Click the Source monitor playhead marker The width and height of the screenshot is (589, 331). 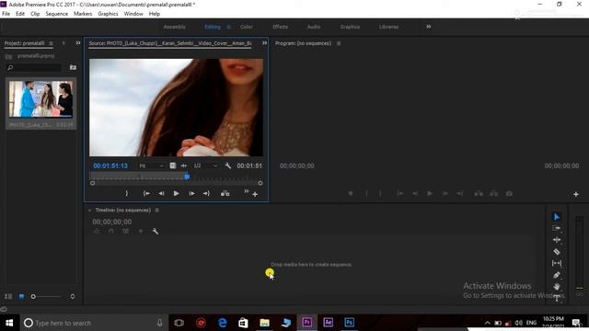(x=187, y=177)
